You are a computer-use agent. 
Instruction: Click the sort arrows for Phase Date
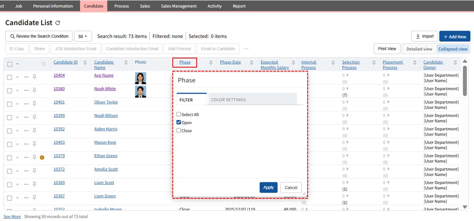(252, 63)
